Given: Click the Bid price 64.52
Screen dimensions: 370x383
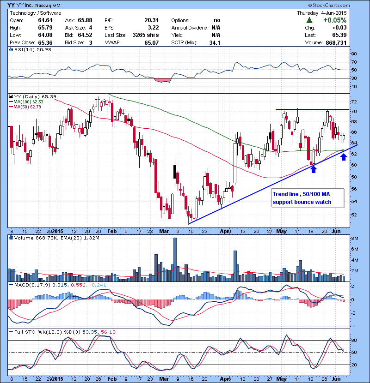Looking at the screenshot, I should pos(85,35).
